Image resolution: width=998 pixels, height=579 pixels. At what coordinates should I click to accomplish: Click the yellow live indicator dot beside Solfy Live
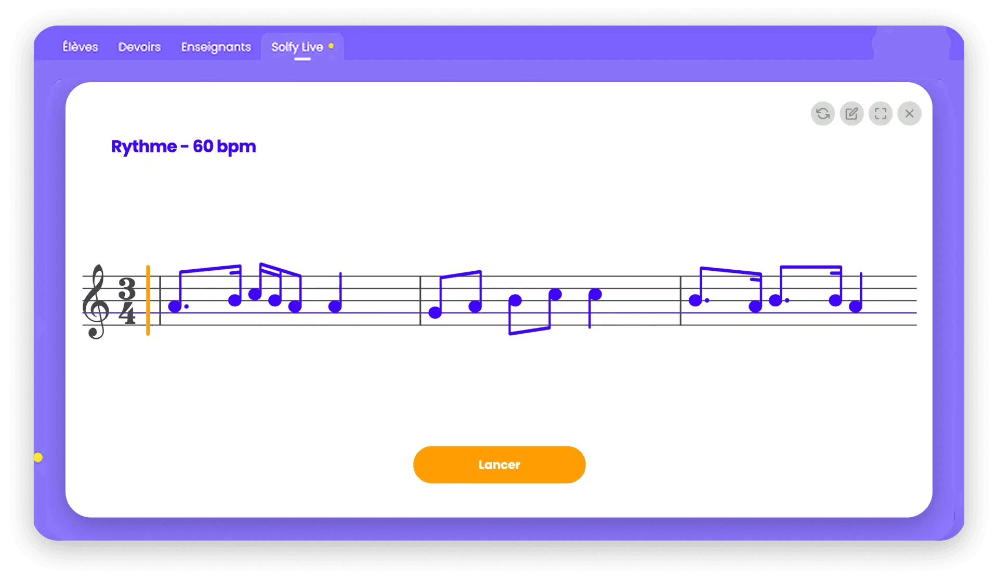point(331,46)
